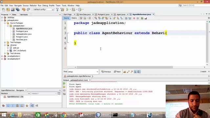The height and width of the screenshot is (118, 210).
Task: Click the Redo arrow icon
Action: 28,10
